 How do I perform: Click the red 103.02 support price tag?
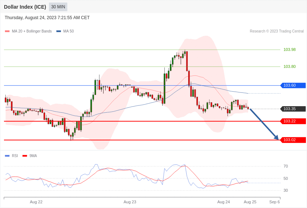point(293,140)
